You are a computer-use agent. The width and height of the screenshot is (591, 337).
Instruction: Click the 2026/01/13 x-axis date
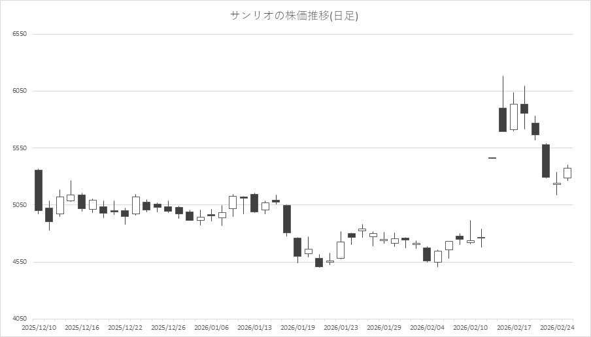tap(254, 327)
